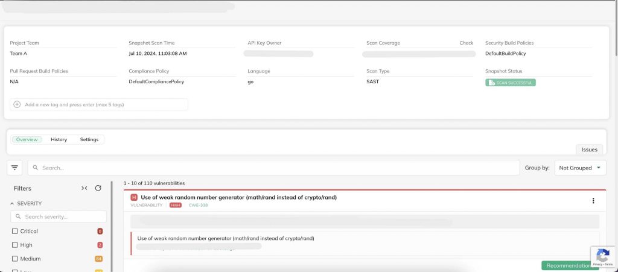Check the Critical severity checkbox
The width and height of the screenshot is (618, 272).
15,231
